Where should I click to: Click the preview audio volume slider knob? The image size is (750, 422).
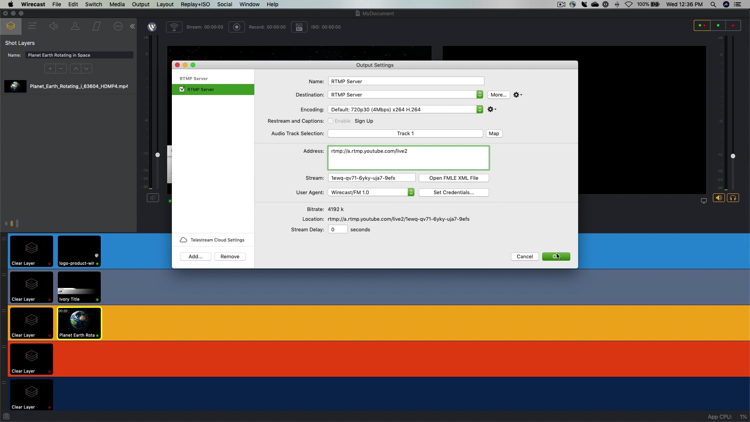click(157, 155)
